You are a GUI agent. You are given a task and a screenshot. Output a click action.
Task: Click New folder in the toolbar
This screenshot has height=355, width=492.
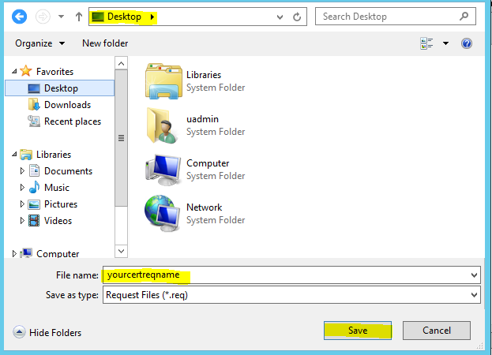coord(105,43)
